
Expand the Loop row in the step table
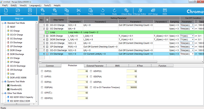click(x=47, y=32)
